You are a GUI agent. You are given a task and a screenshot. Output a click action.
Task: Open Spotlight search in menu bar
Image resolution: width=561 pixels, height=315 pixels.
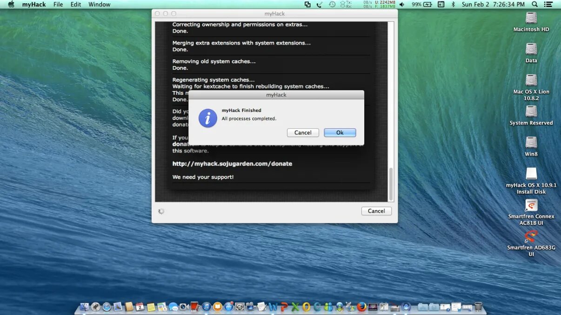click(535, 4)
